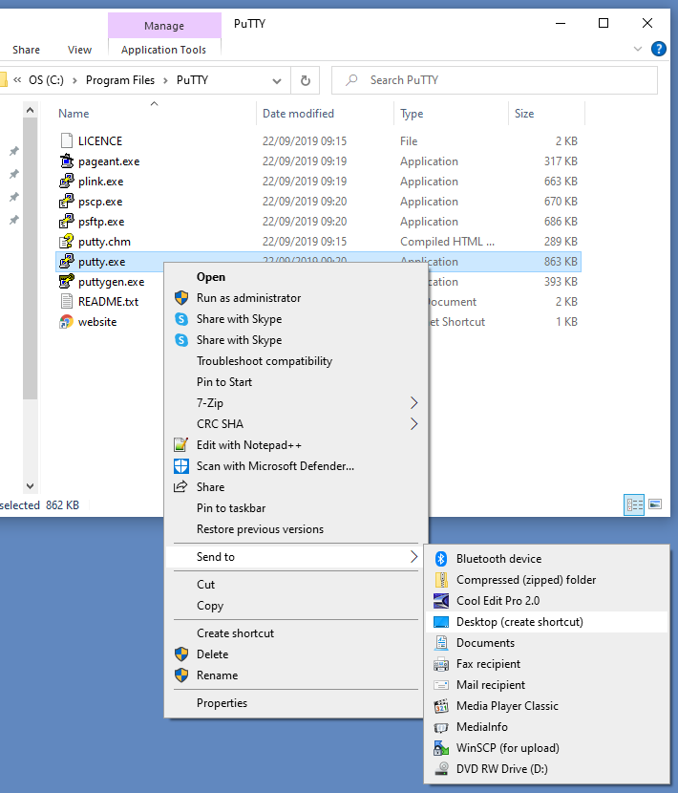Click the Bluetooth device icon
Image resolution: width=678 pixels, height=793 pixels.
[x=441, y=558]
